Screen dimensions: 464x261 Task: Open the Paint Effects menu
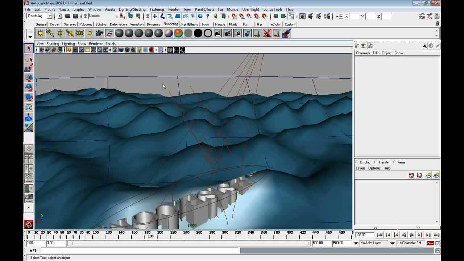(204, 9)
